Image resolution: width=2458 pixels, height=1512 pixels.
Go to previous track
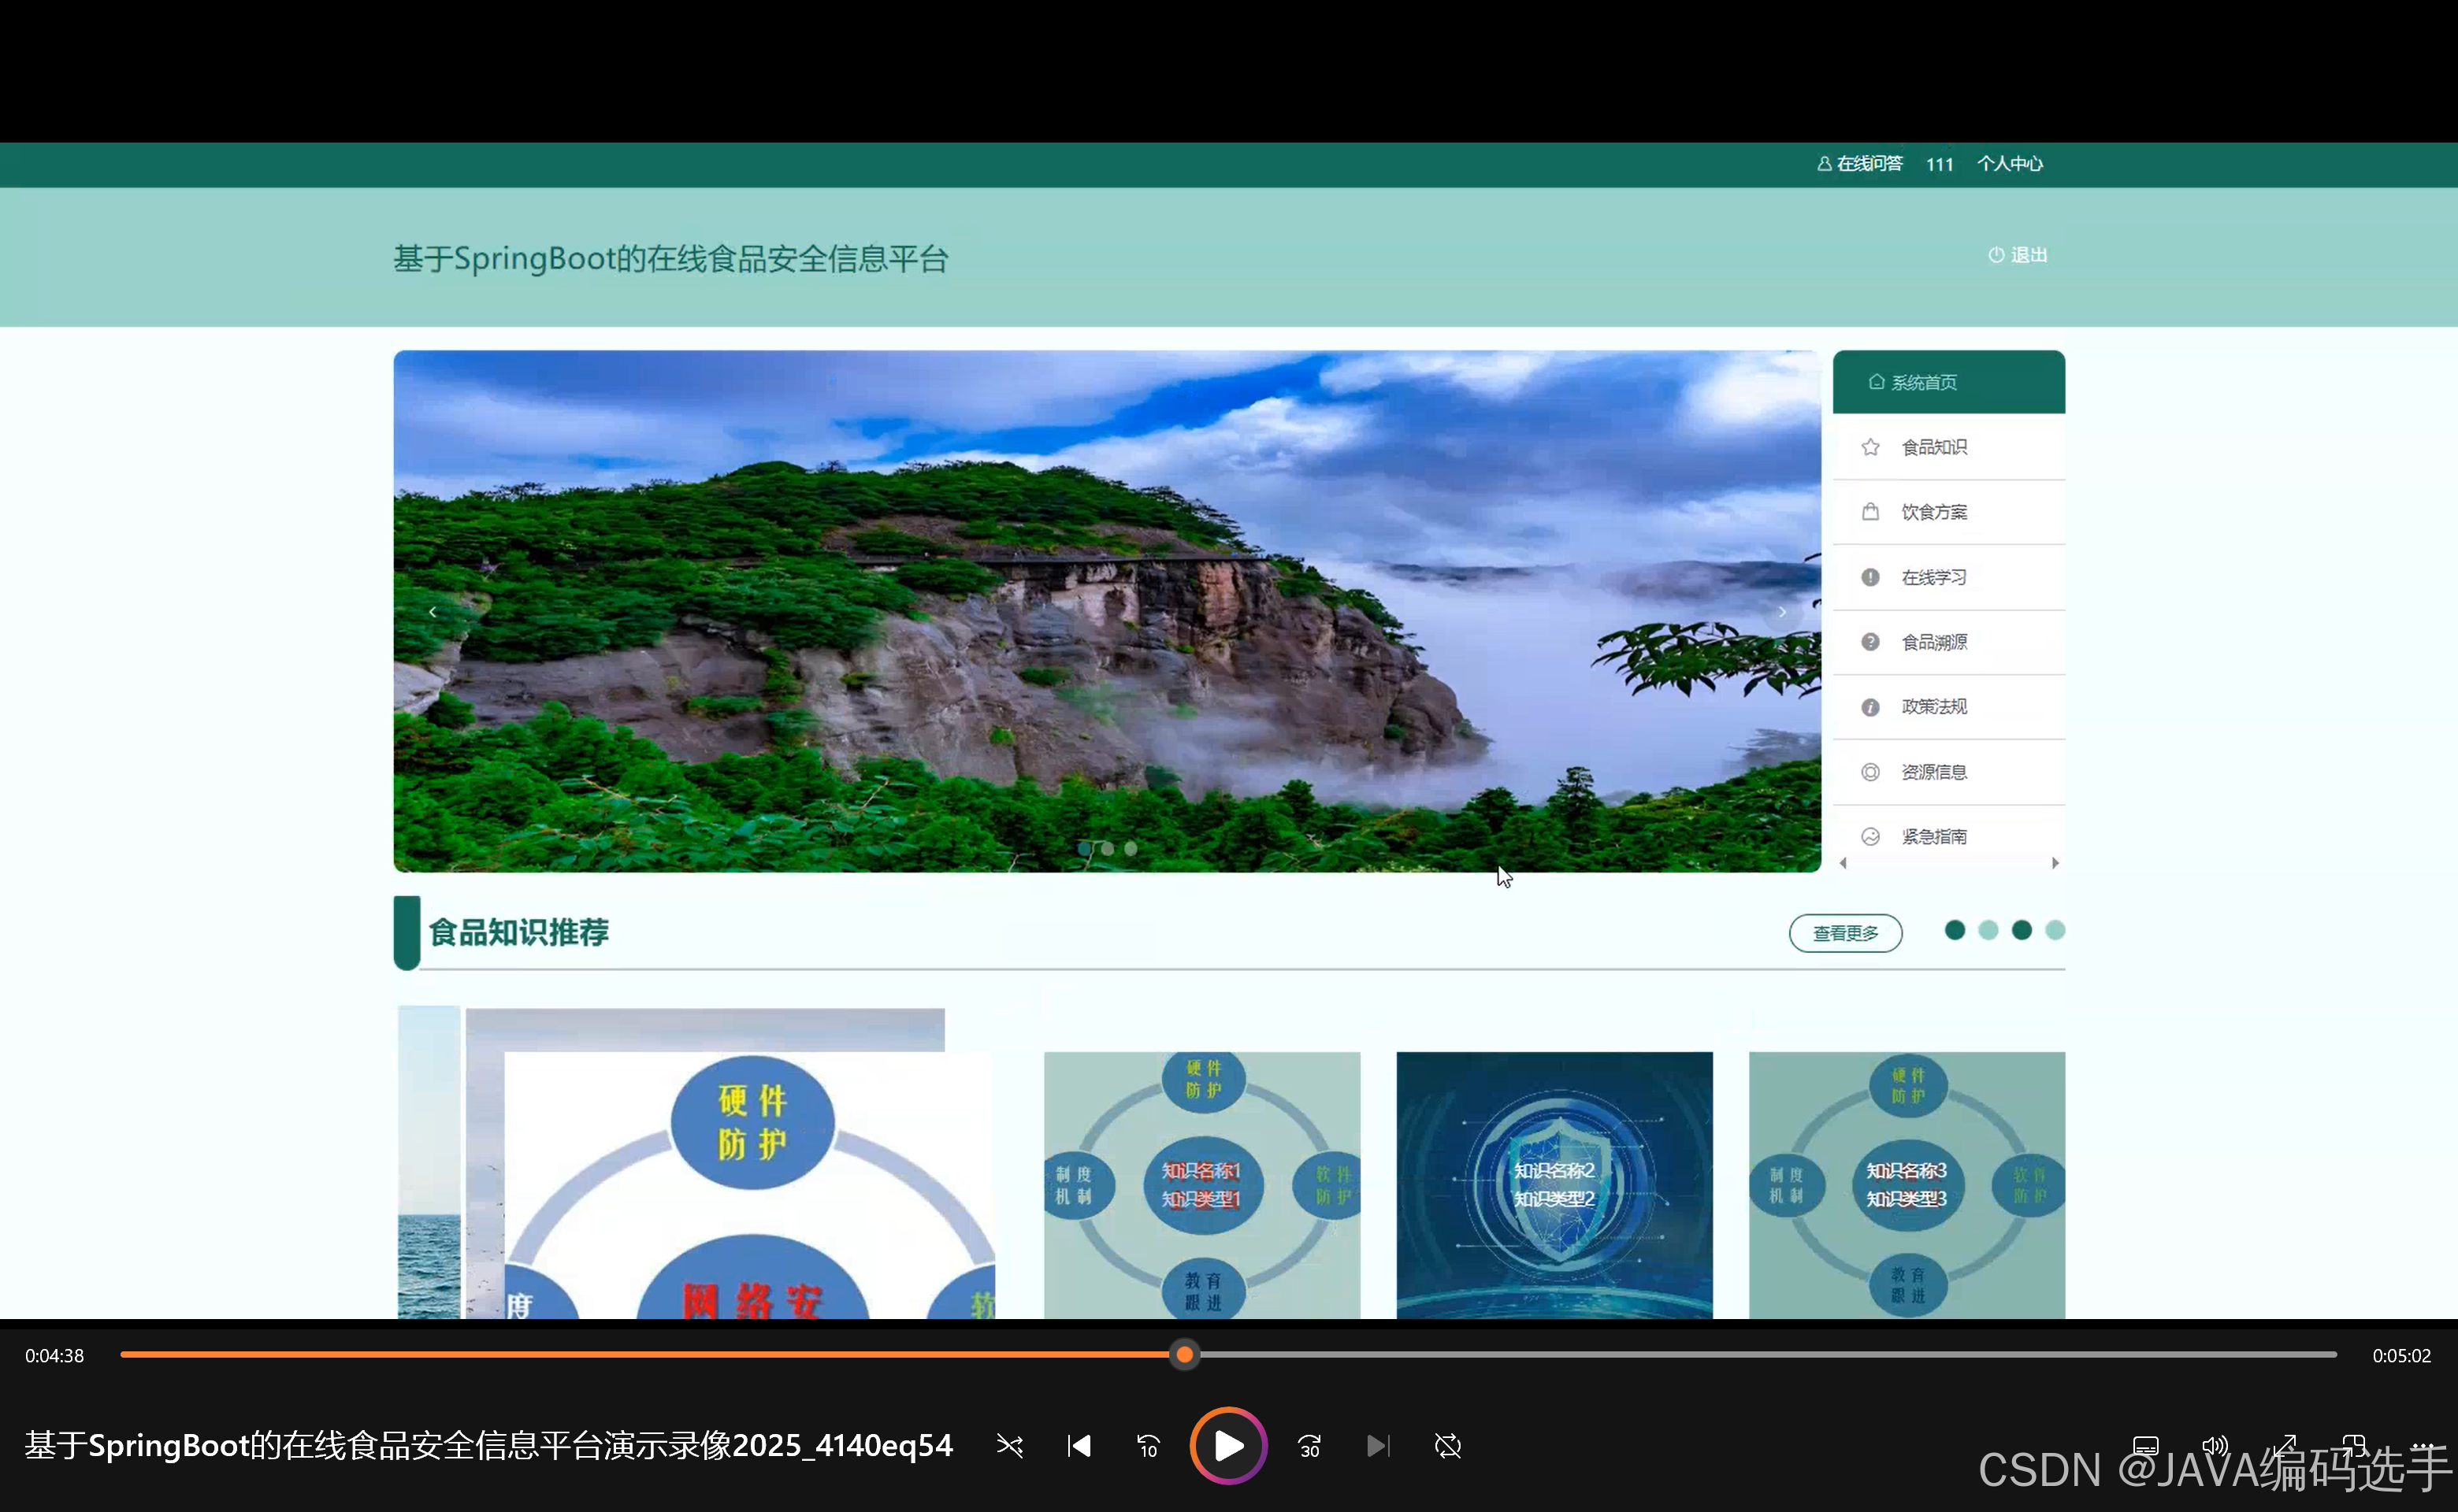coord(1079,1446)
